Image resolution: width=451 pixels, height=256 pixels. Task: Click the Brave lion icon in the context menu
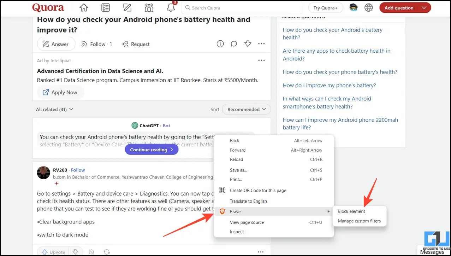pyautogui.click(x=222, y=211)
